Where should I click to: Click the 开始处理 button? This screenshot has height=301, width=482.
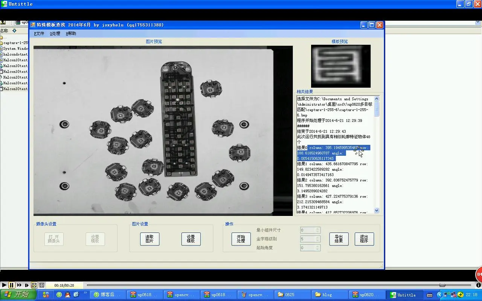tap(241, 239)
